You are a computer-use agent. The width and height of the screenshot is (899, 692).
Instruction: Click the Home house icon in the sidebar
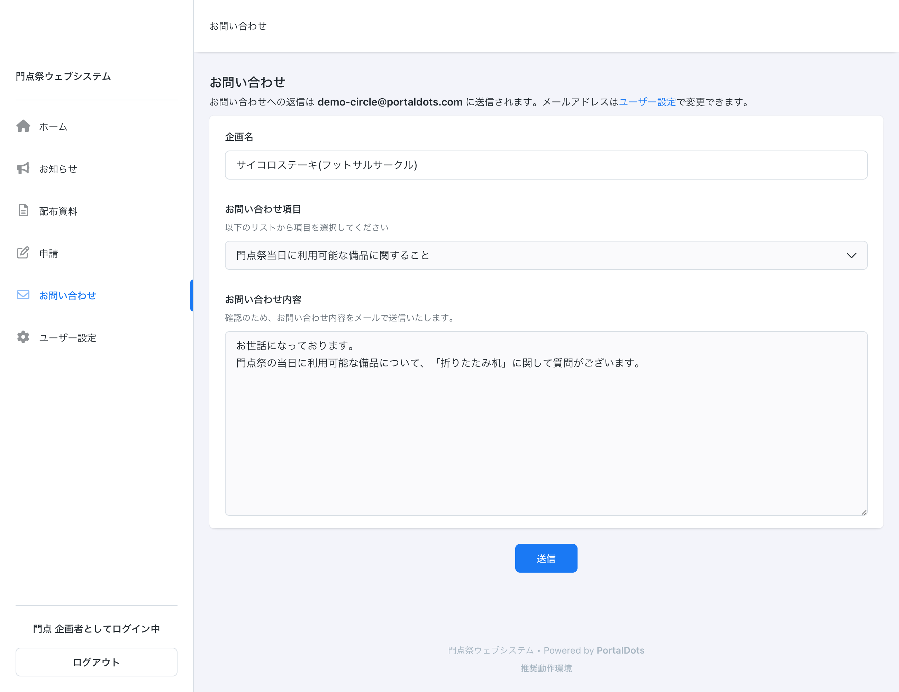point(23,126)
